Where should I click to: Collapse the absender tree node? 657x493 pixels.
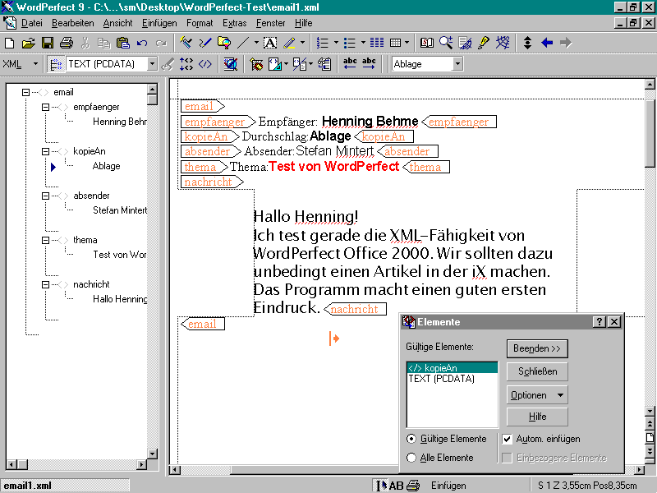point(46,196)
